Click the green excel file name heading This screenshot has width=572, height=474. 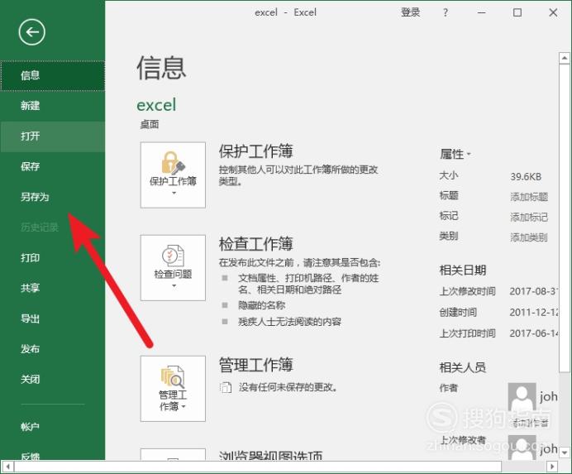156,105
